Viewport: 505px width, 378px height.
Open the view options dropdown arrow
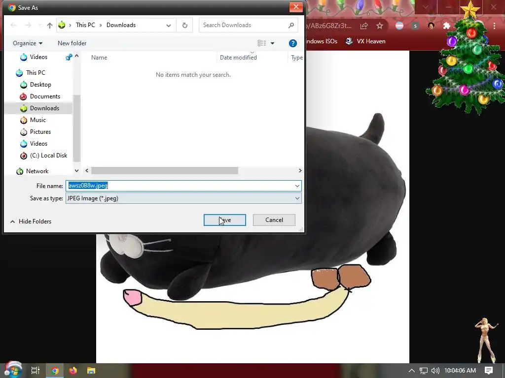[x=272, y=43]
